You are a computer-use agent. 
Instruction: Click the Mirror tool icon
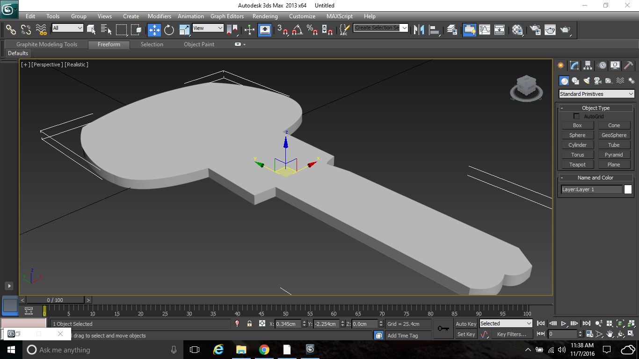420,30
